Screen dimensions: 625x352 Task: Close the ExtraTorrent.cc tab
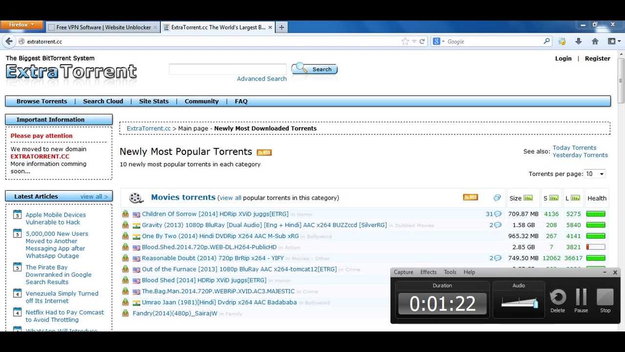point(270,27)
